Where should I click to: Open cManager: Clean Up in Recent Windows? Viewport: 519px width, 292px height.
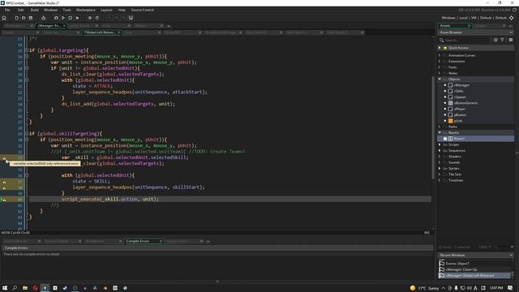point(461,269)
